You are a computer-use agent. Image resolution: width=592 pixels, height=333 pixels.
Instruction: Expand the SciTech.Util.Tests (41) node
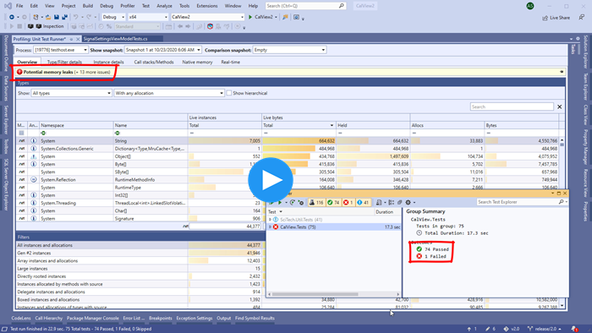pos(270,220)
